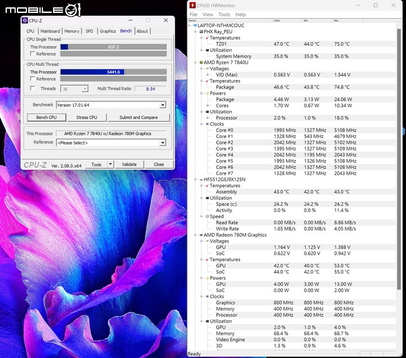Screen dimensions: 406x358
Task: Click the AMD Ryzen 7 7840U chip icon
Action: pos(201,63)
